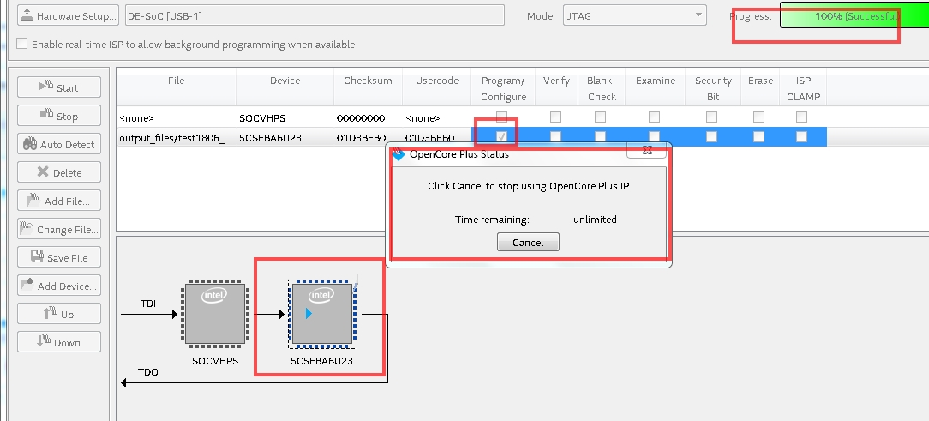Click the Start programming button

pyautogui.click(x=59, y=87)
